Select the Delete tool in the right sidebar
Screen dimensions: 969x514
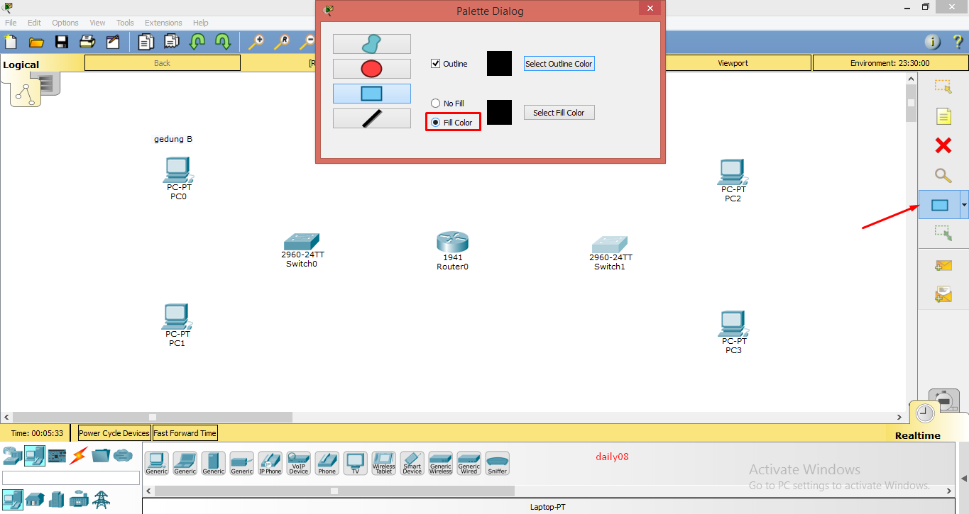tap(943, 145)
